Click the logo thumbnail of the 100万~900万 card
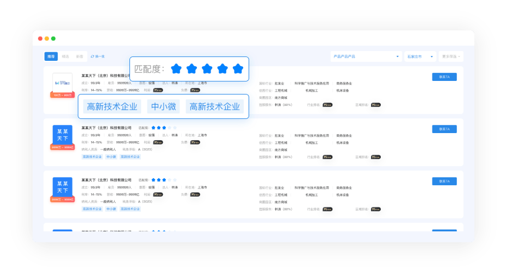507x277 pixels. [x=63, y=83]
